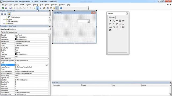Select the TabStrip control in Toolbox
172x96 pixels.
(110, 27)
